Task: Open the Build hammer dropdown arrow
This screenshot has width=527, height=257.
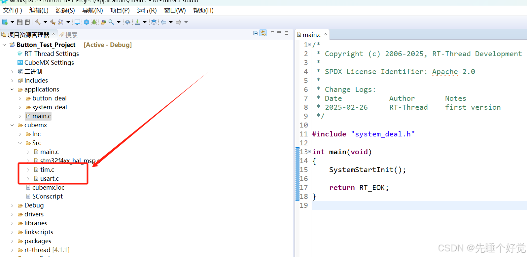Action: 45,22
